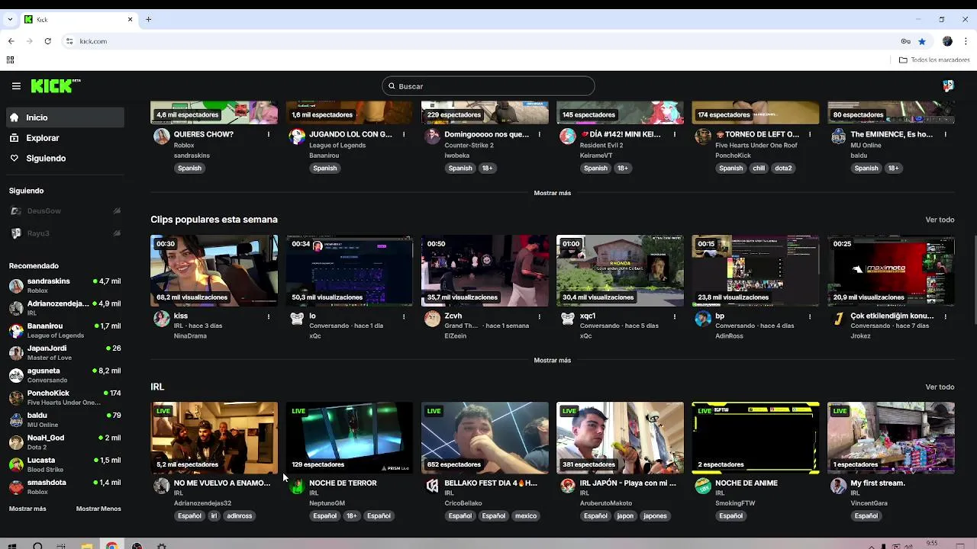This screenshot has width=977, height=549.
Task: Click CricoBellako avatar under BELLAKO FEST
Action: tap(432, 486)
